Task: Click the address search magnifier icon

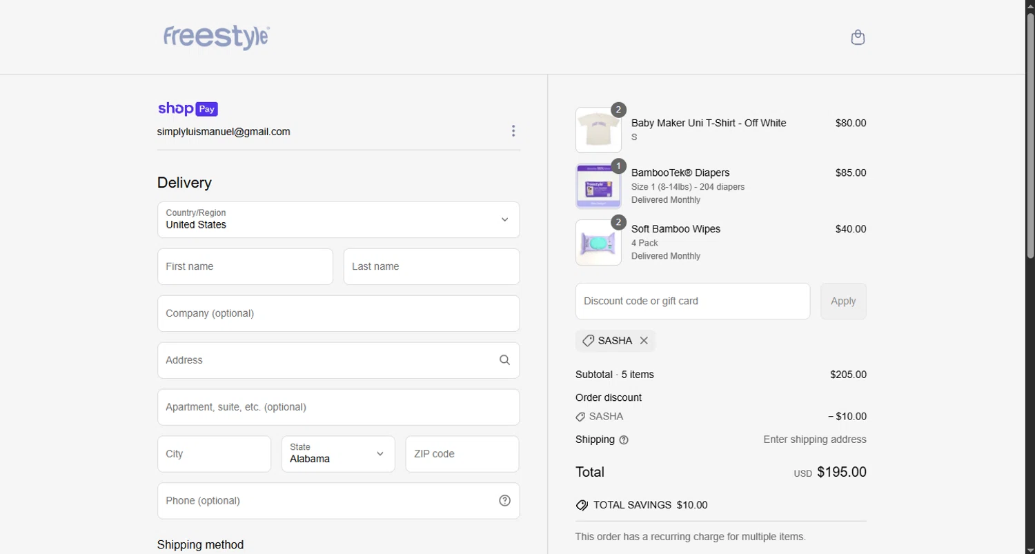Action: click(504, 360)
